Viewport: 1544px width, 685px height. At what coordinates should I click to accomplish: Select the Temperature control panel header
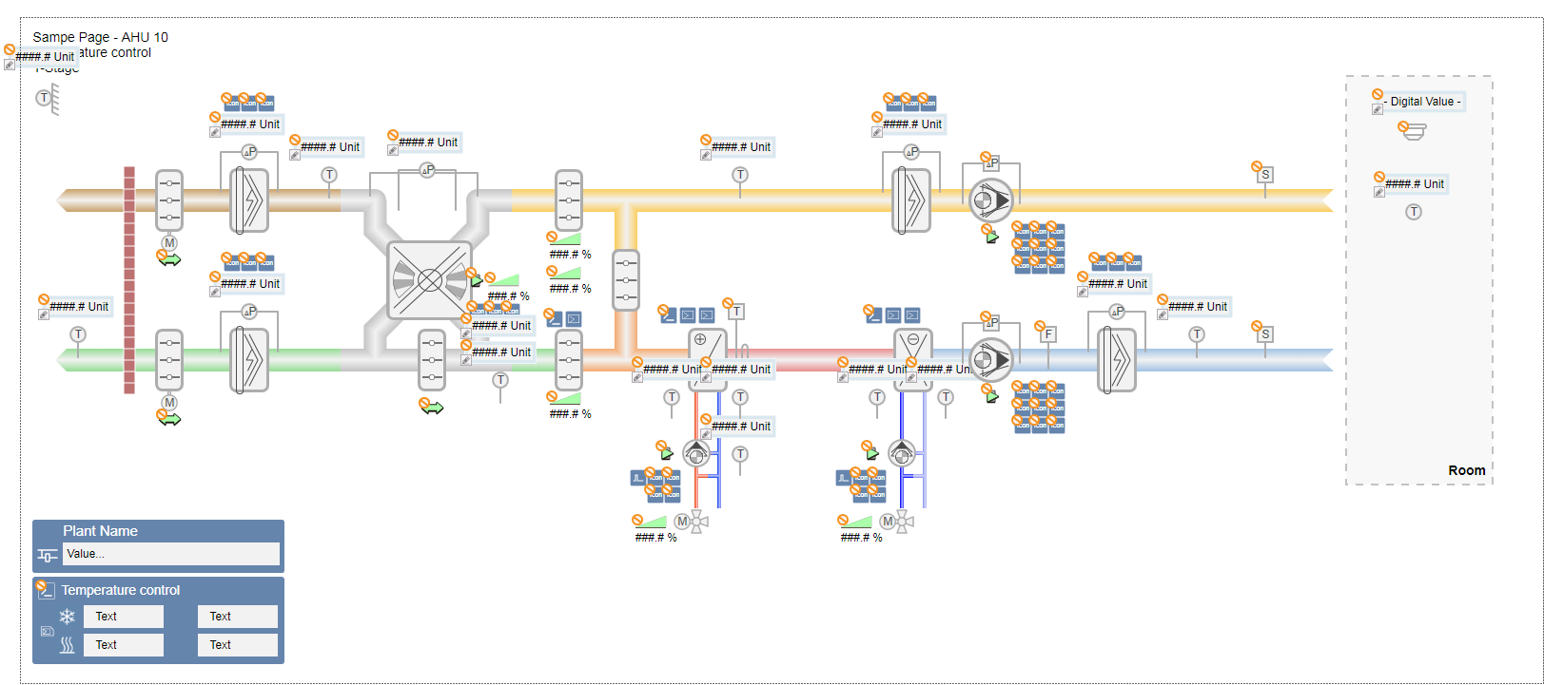pos(121,590)
